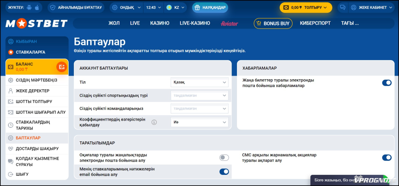Open the Android app download icon
This screenshot has width=399, height=186.
(x=29, y=8)
